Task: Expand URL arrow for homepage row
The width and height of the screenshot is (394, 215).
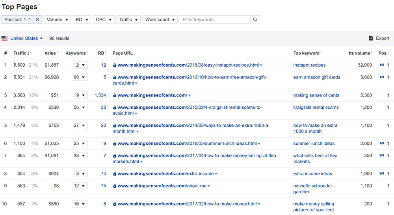Action: (x=189, y=96)
